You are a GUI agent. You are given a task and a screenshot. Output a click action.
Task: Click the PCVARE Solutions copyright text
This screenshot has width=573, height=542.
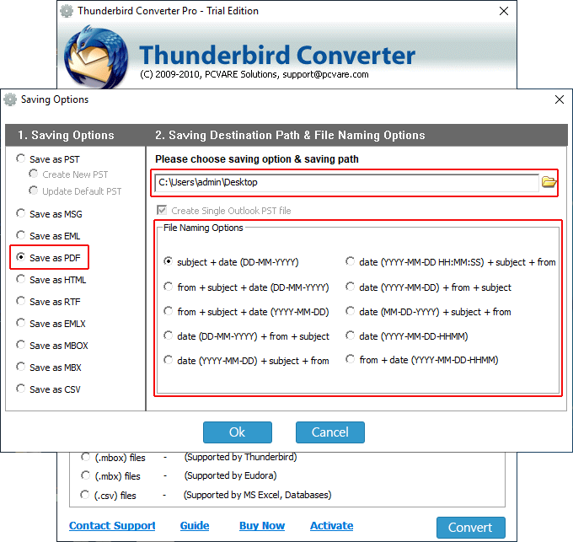254,74
